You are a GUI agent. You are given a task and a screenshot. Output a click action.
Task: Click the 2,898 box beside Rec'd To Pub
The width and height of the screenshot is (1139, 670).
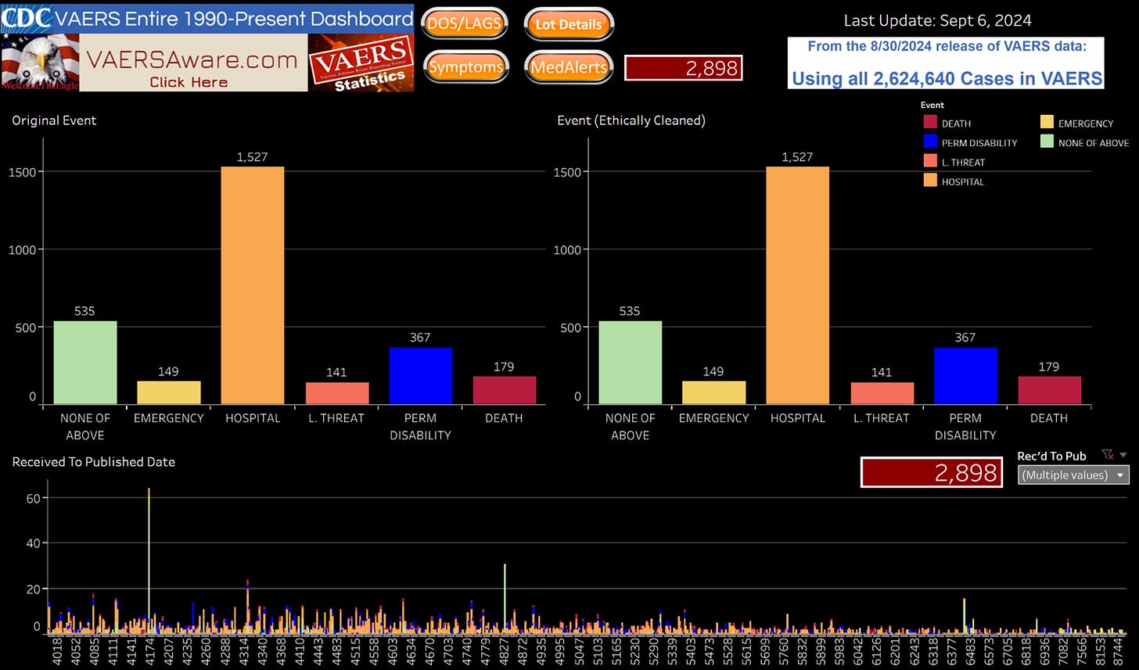tap(932, 472)
